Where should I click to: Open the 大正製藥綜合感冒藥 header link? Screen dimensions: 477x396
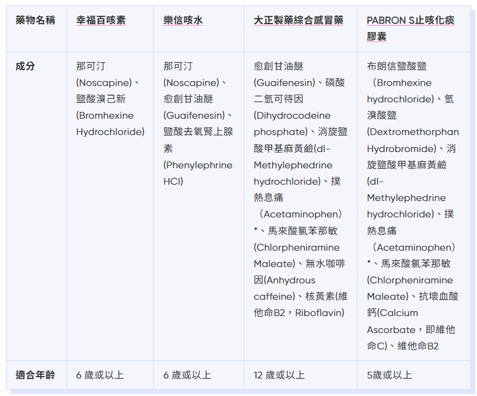click(298, 21)
